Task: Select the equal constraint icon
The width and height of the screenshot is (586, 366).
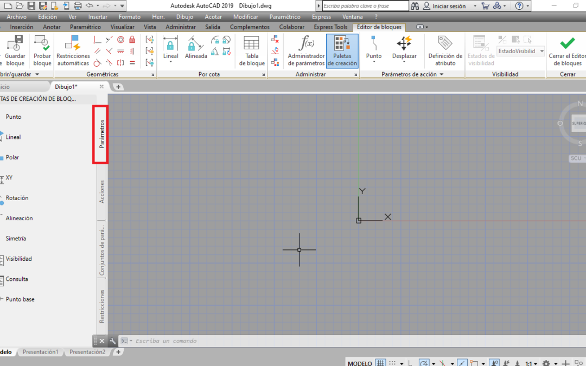Action: 132,63
